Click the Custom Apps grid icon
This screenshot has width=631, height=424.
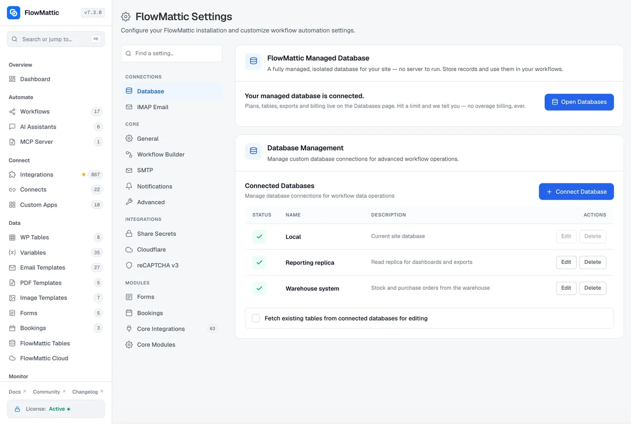pyautogui.click(x=12, y=205)
